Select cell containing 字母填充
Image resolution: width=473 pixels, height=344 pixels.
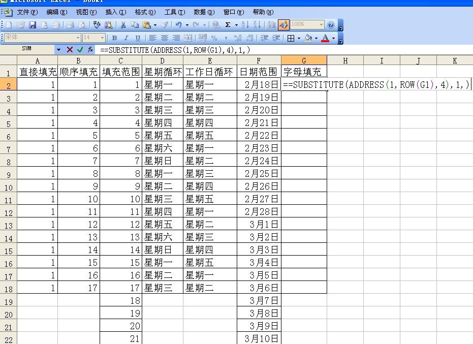tap(304, 72)
